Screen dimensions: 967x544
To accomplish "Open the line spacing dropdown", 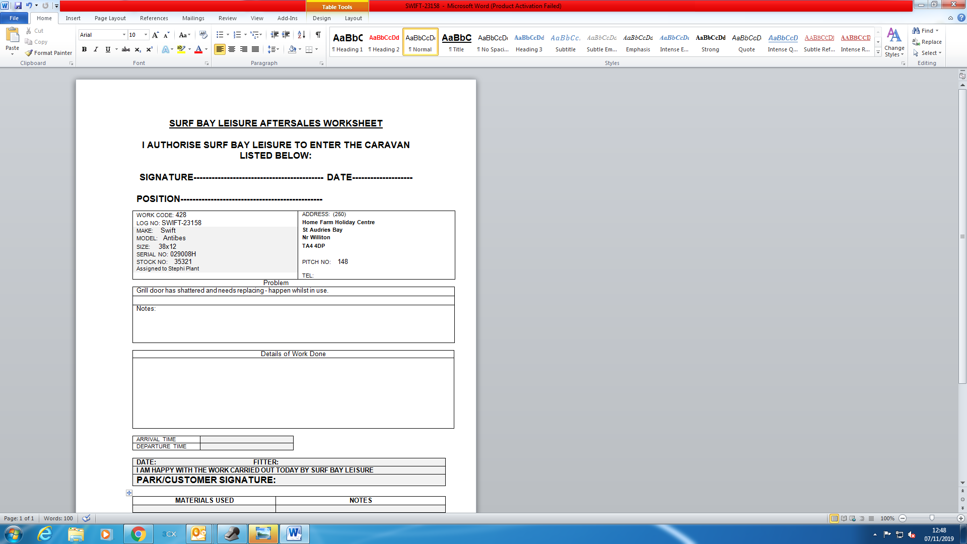I will [273, 49].
